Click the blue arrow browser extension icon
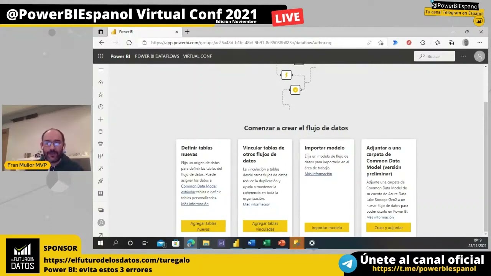The height and width of the screenshot is (276, 491). coord(395,43)
